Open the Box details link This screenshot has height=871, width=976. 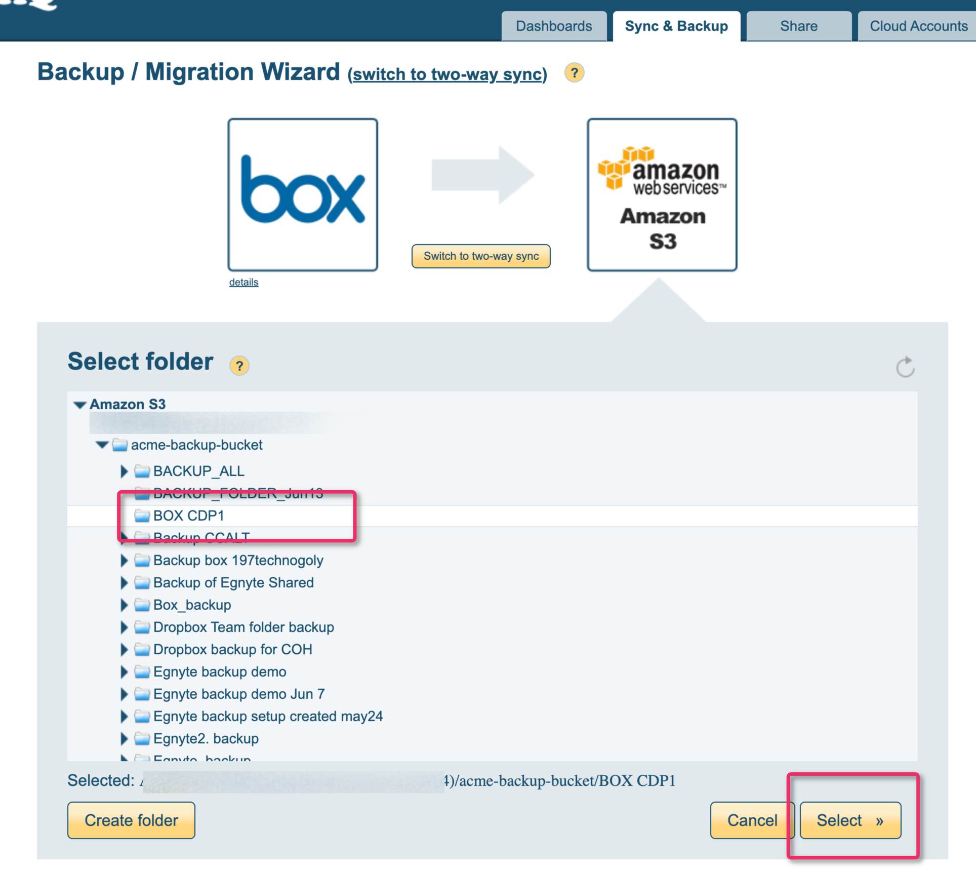pyautogui.click(x=243, y=282)
